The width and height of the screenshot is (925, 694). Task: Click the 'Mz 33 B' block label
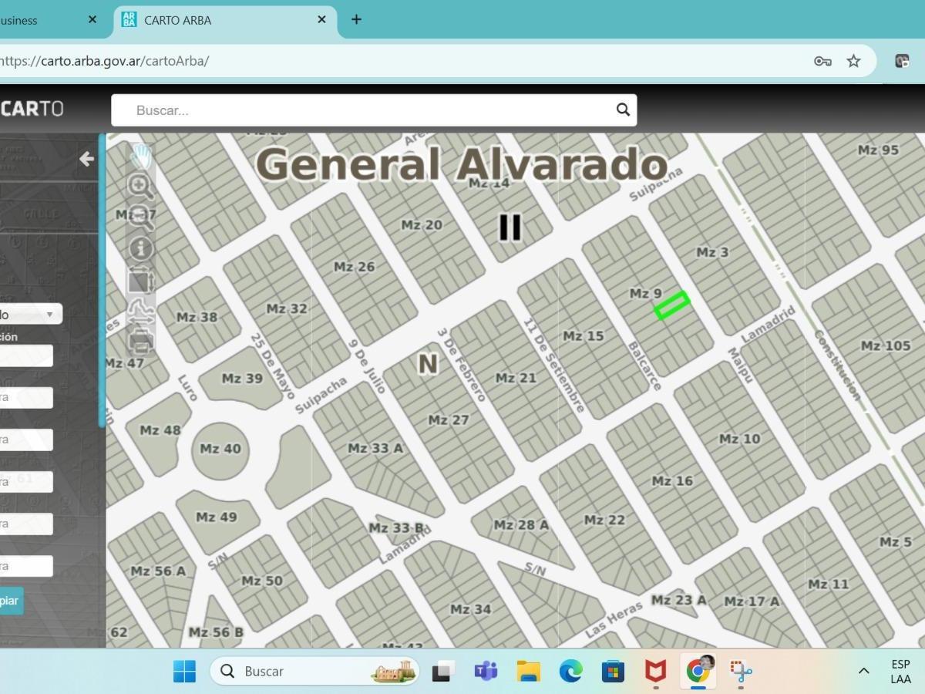[x=397, y=528]
